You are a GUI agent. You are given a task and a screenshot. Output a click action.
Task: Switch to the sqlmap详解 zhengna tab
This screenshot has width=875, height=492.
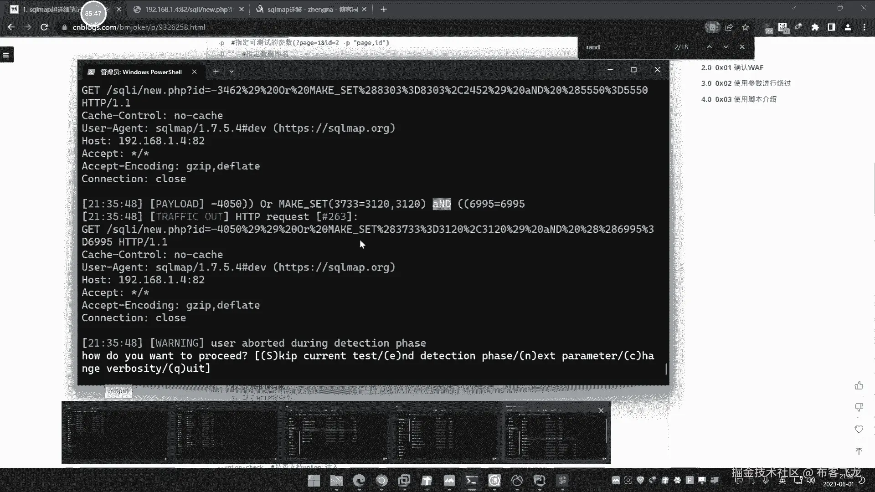pos(312,9)
